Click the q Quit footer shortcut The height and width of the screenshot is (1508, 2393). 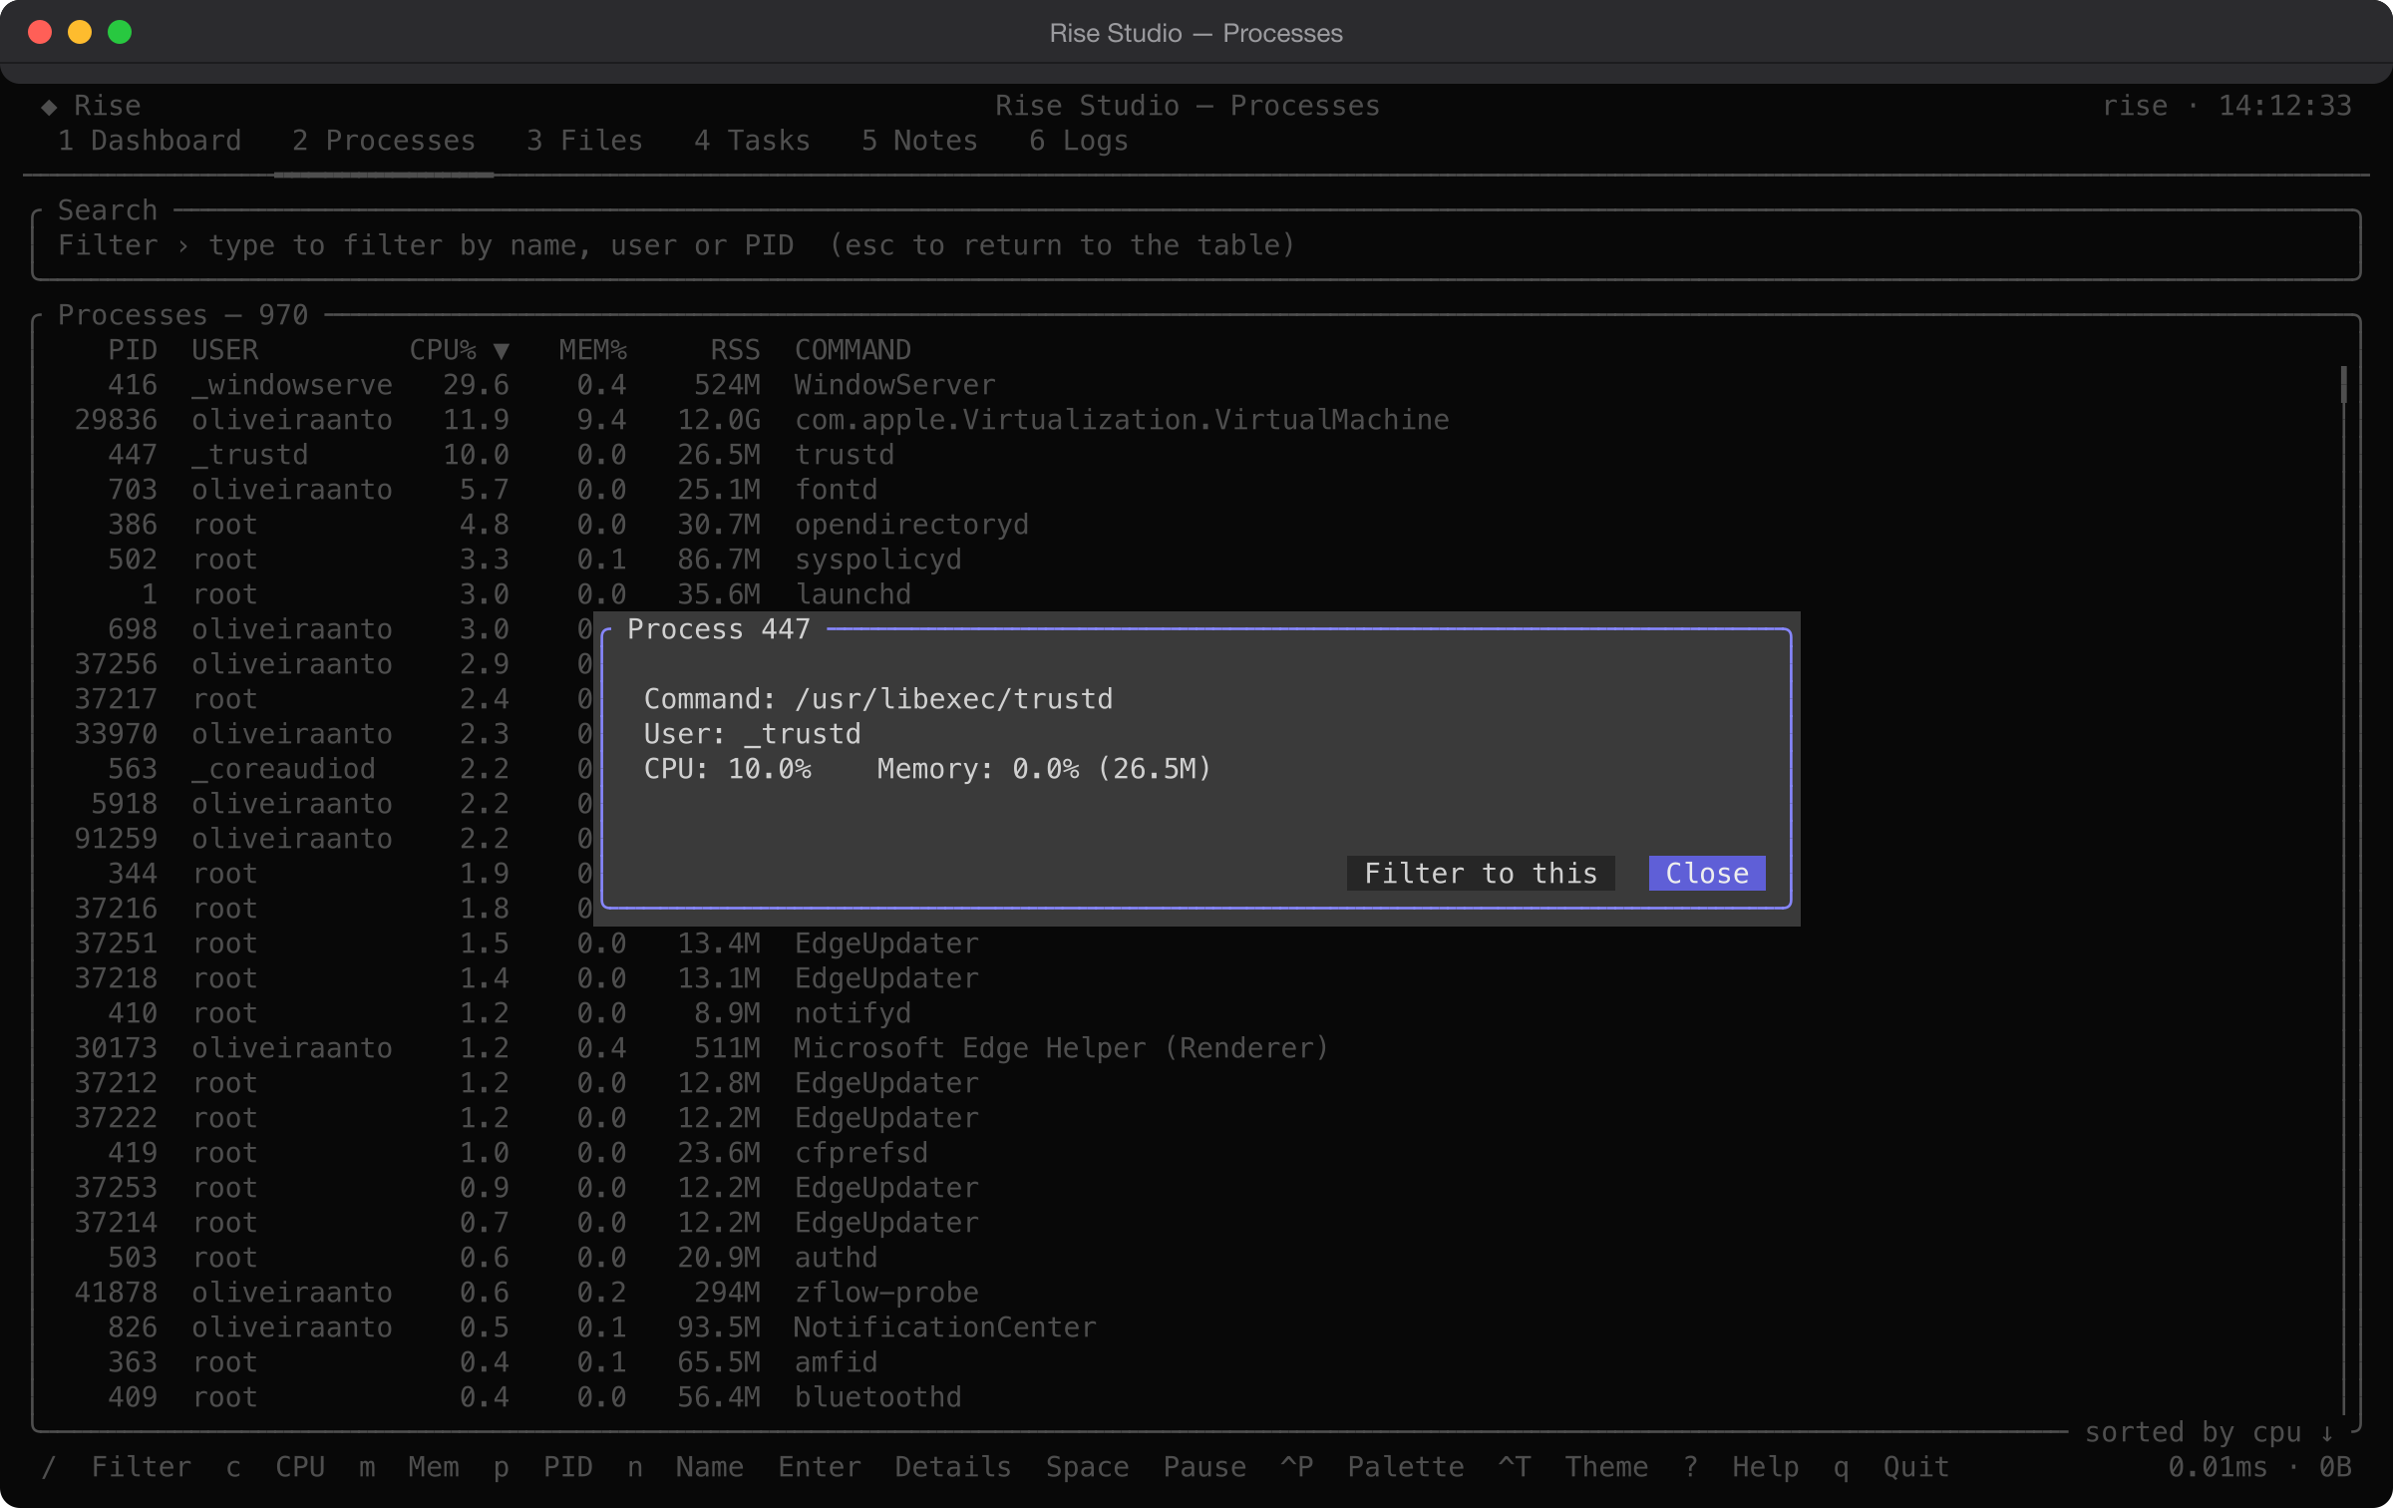[x=1891, y=1467]
